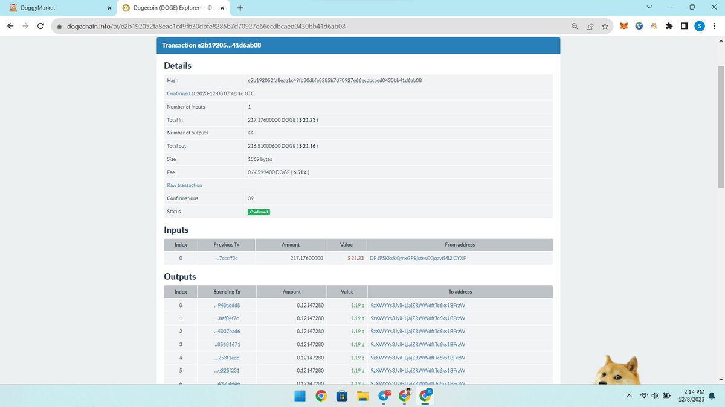The image size is (725, 407).
Task: Open the S profile avatar menu
Action: 699,27
